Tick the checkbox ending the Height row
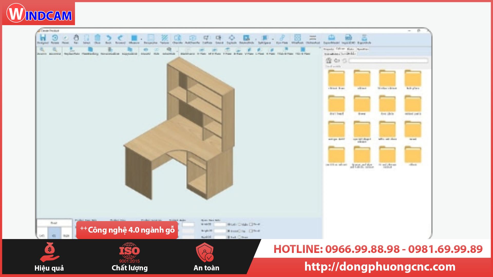This screenshot has width=493, height=277. 251,231
